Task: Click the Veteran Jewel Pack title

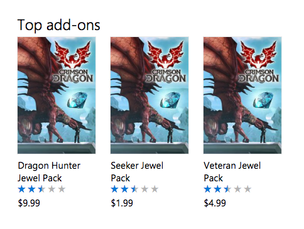Action: pyautogui.click(x=232, y=172)
